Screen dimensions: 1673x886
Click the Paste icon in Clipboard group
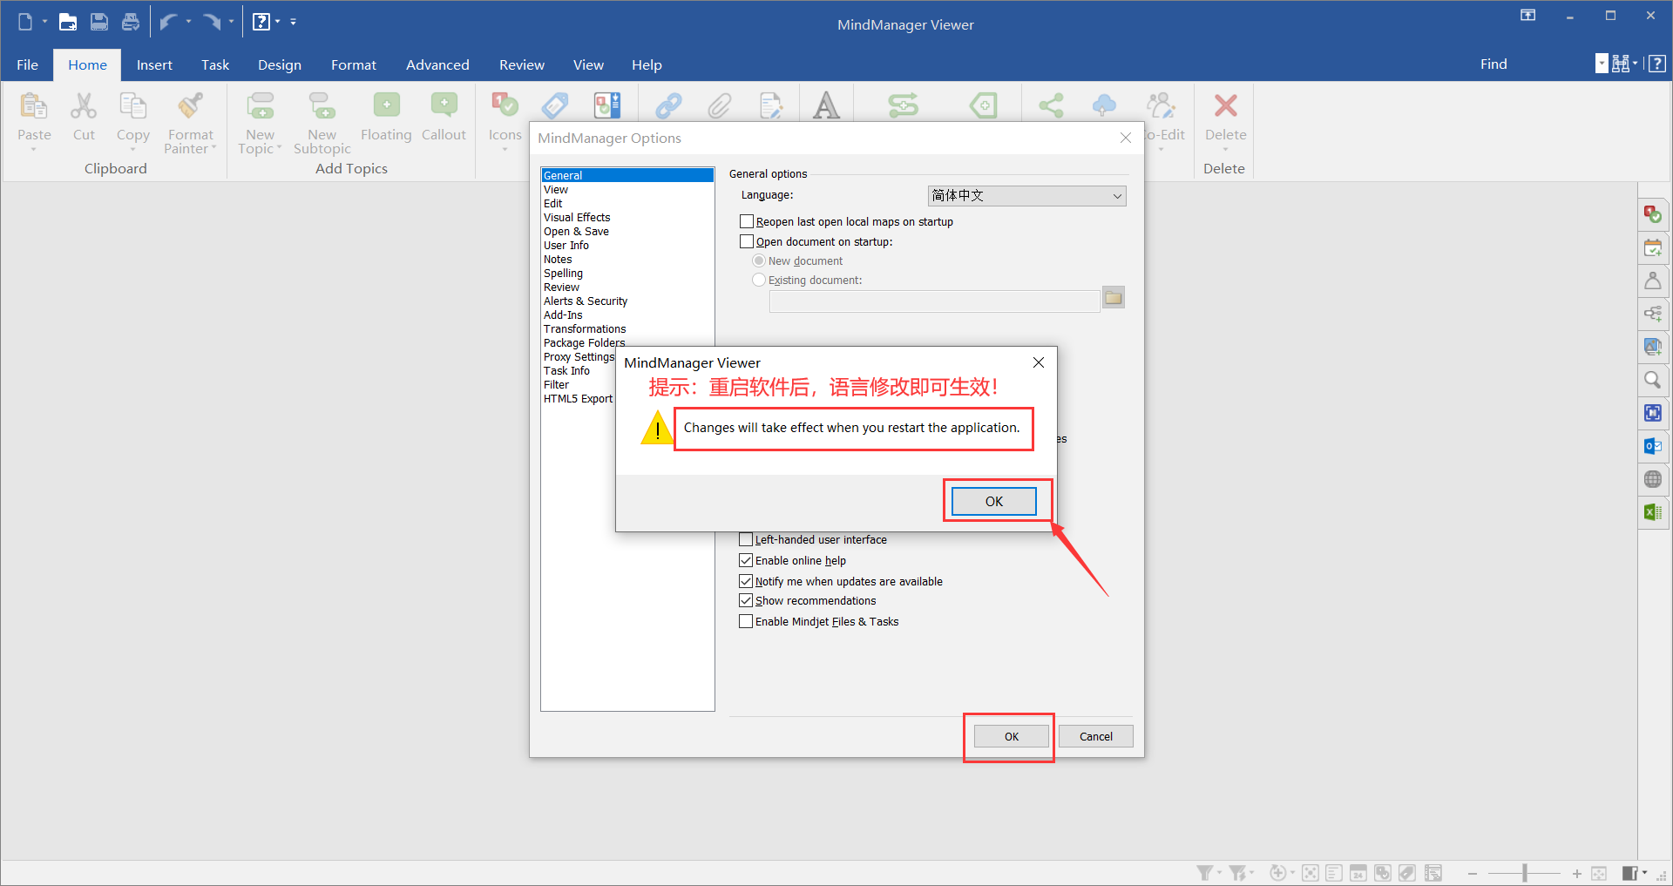click(34, 107)
